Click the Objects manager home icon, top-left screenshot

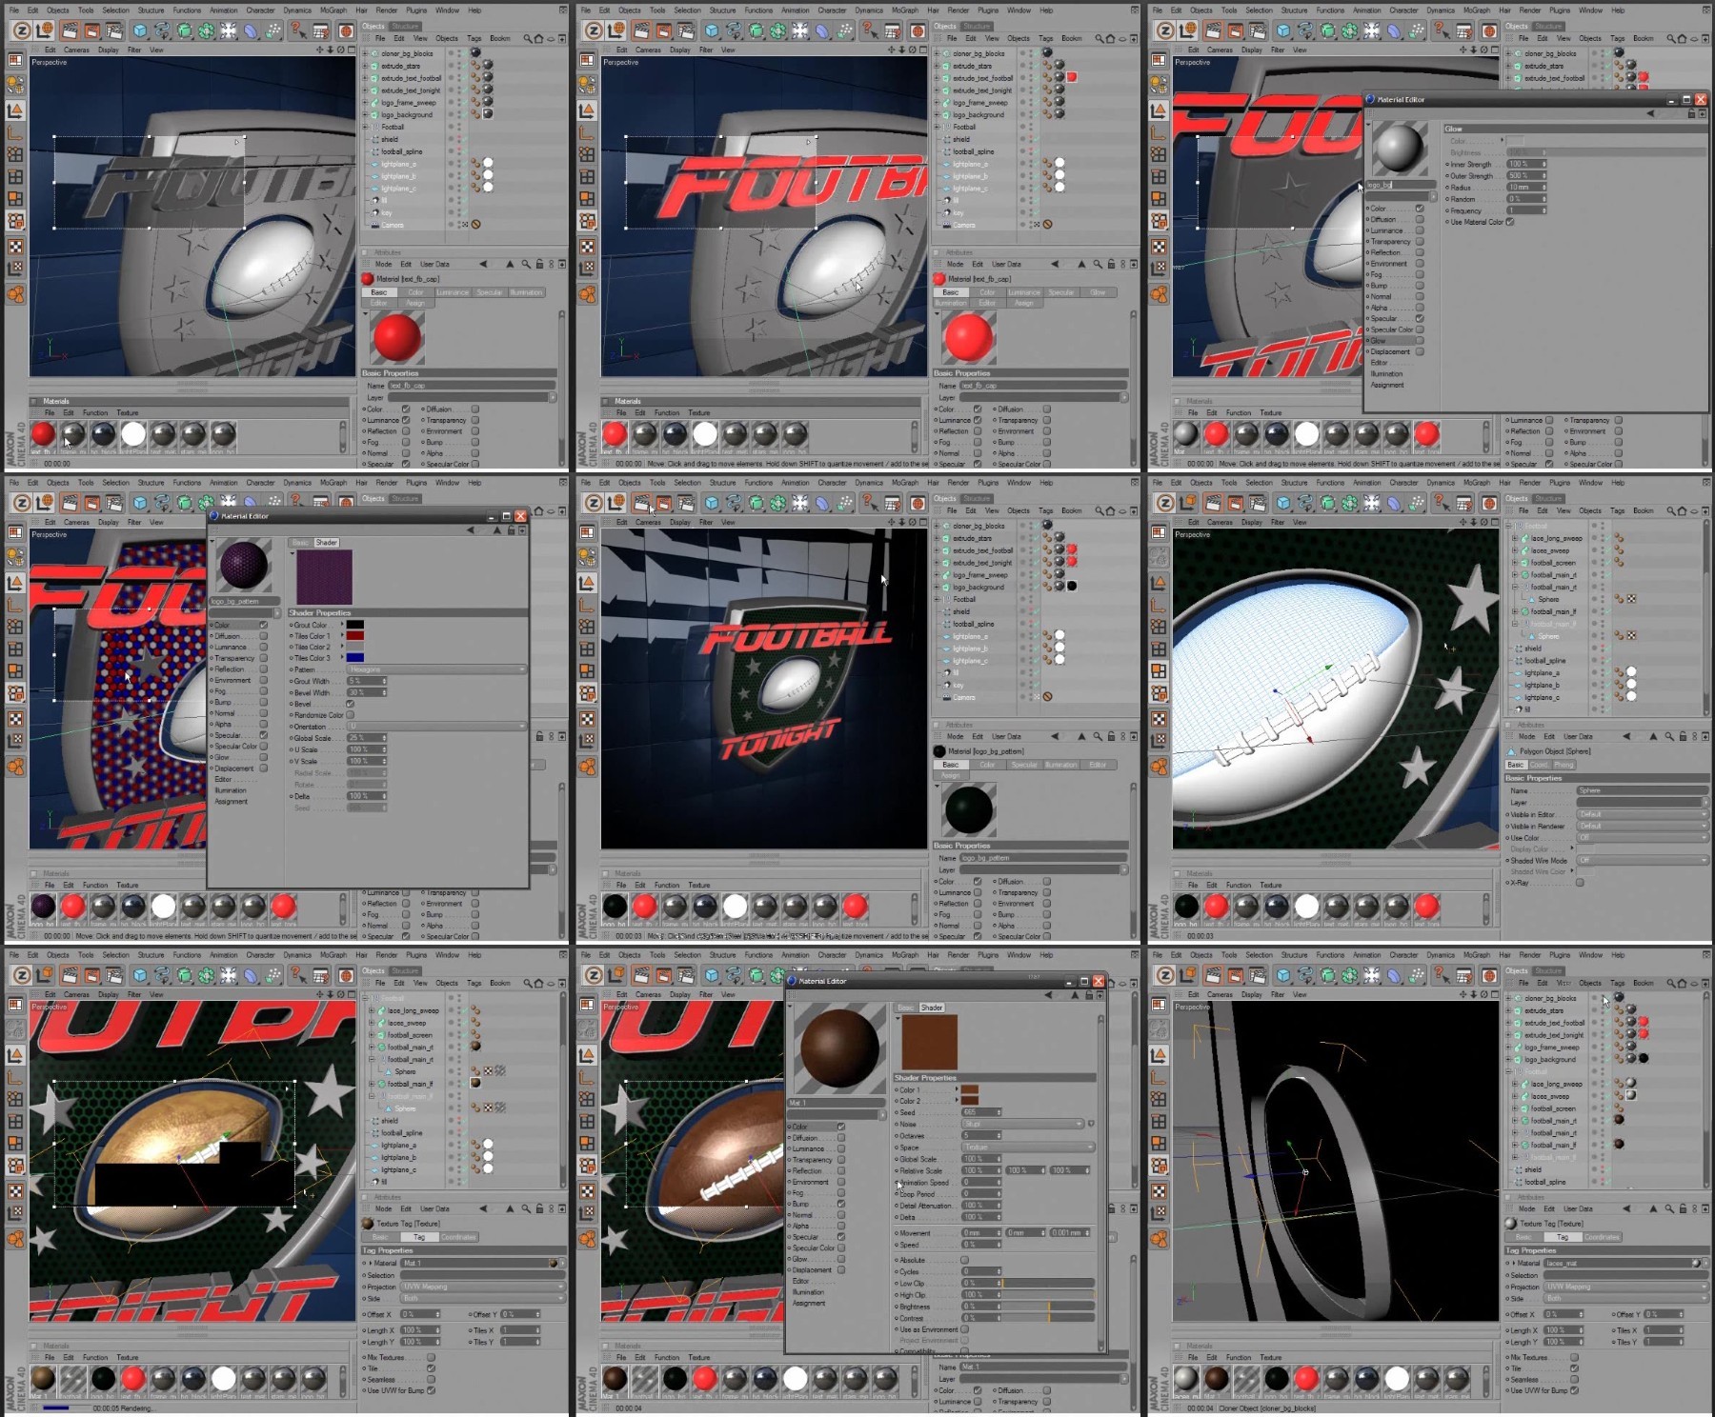point(538,39)
